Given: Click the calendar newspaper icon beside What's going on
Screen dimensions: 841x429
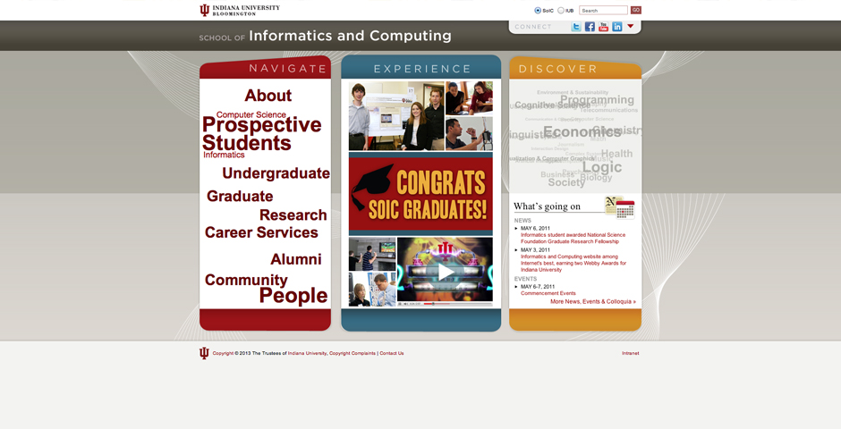Looking at the screenshot, I should coord(619,207).
